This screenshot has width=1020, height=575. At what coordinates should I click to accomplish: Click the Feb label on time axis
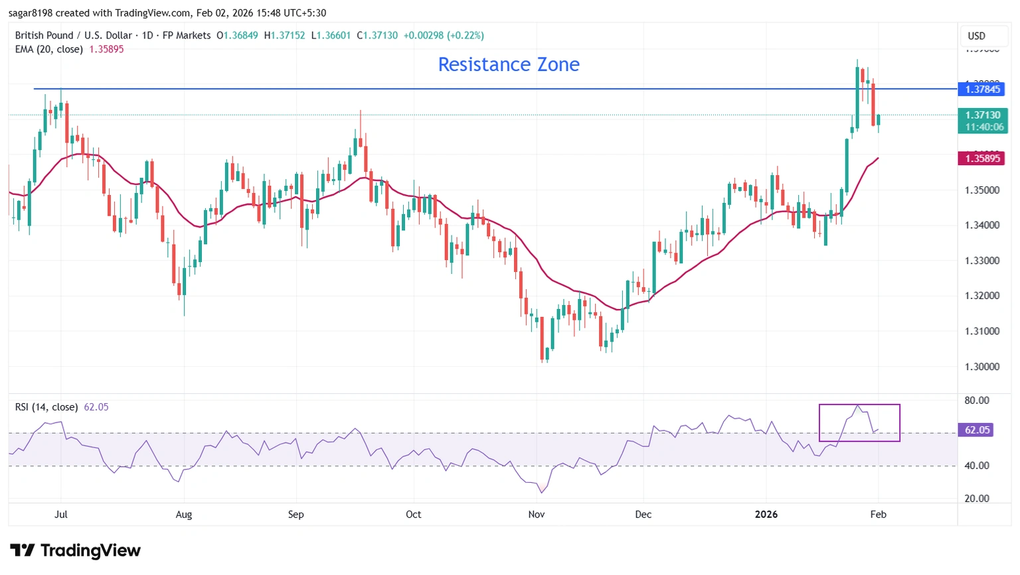(x=878, y=514)
